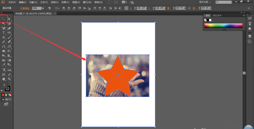Image resolution: width=254 pixels, height=129 pixels.
Task: Choose the Eyedropper tool
Action: point(4,65)
